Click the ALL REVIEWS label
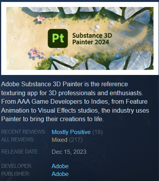Viewport: 159px width, 181px height. [x=18, y=140]
